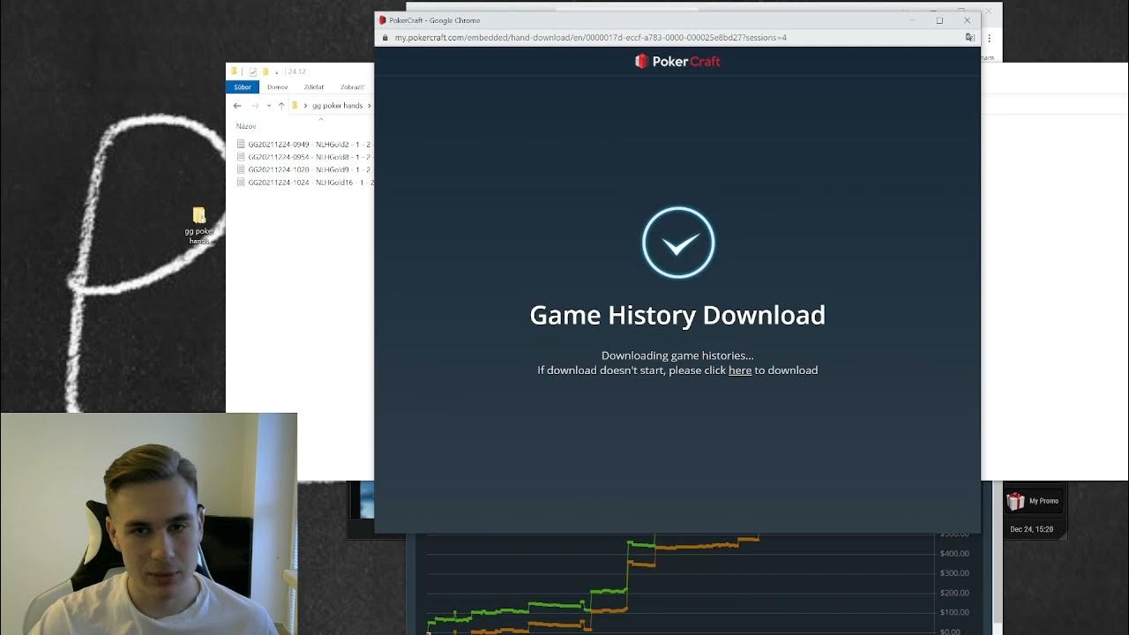
Task: Switch to the Zobraziť tab in File Explorer
Action: point(352,87)
